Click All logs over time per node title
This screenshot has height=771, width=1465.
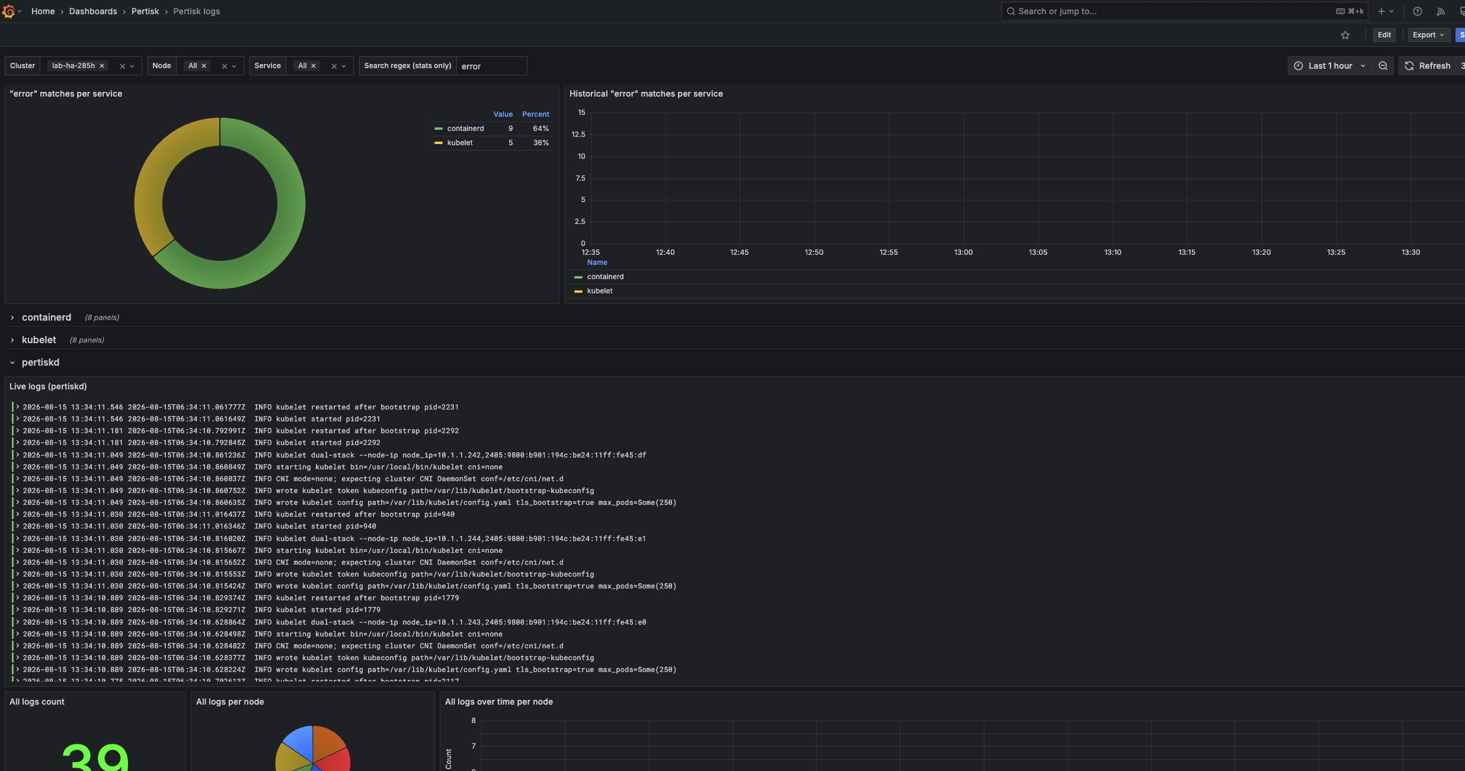tap(498, 702)
